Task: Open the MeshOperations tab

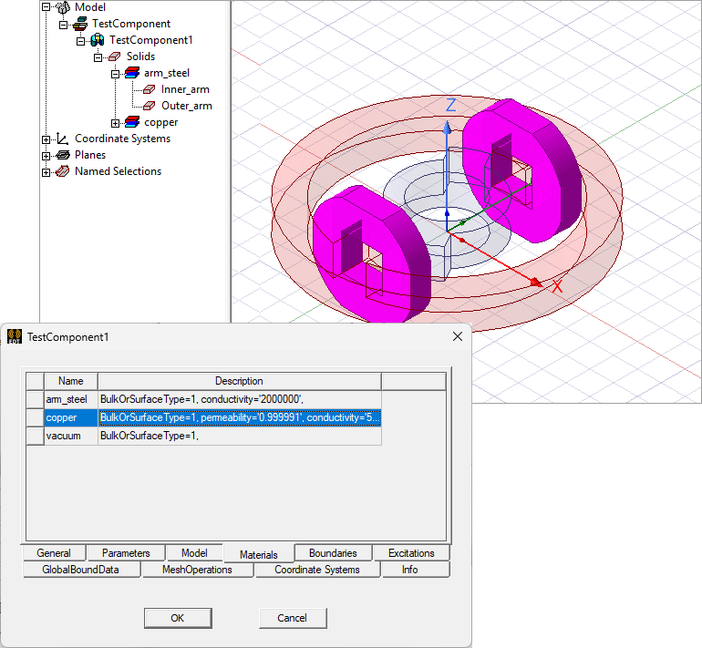Action: click(197, 570)
